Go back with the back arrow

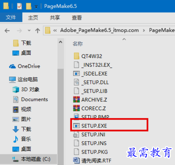coord(7,31)
